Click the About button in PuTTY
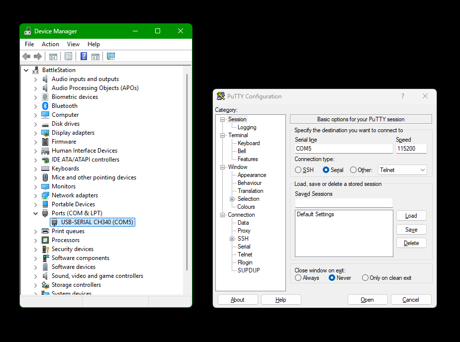 point(238,300)
